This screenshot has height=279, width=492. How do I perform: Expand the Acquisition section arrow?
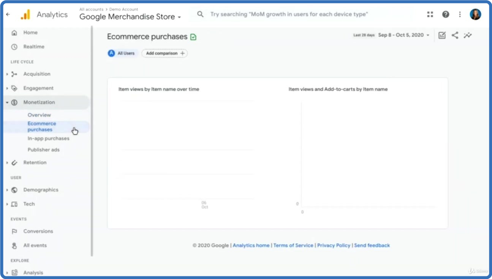(x=7, y=74)
